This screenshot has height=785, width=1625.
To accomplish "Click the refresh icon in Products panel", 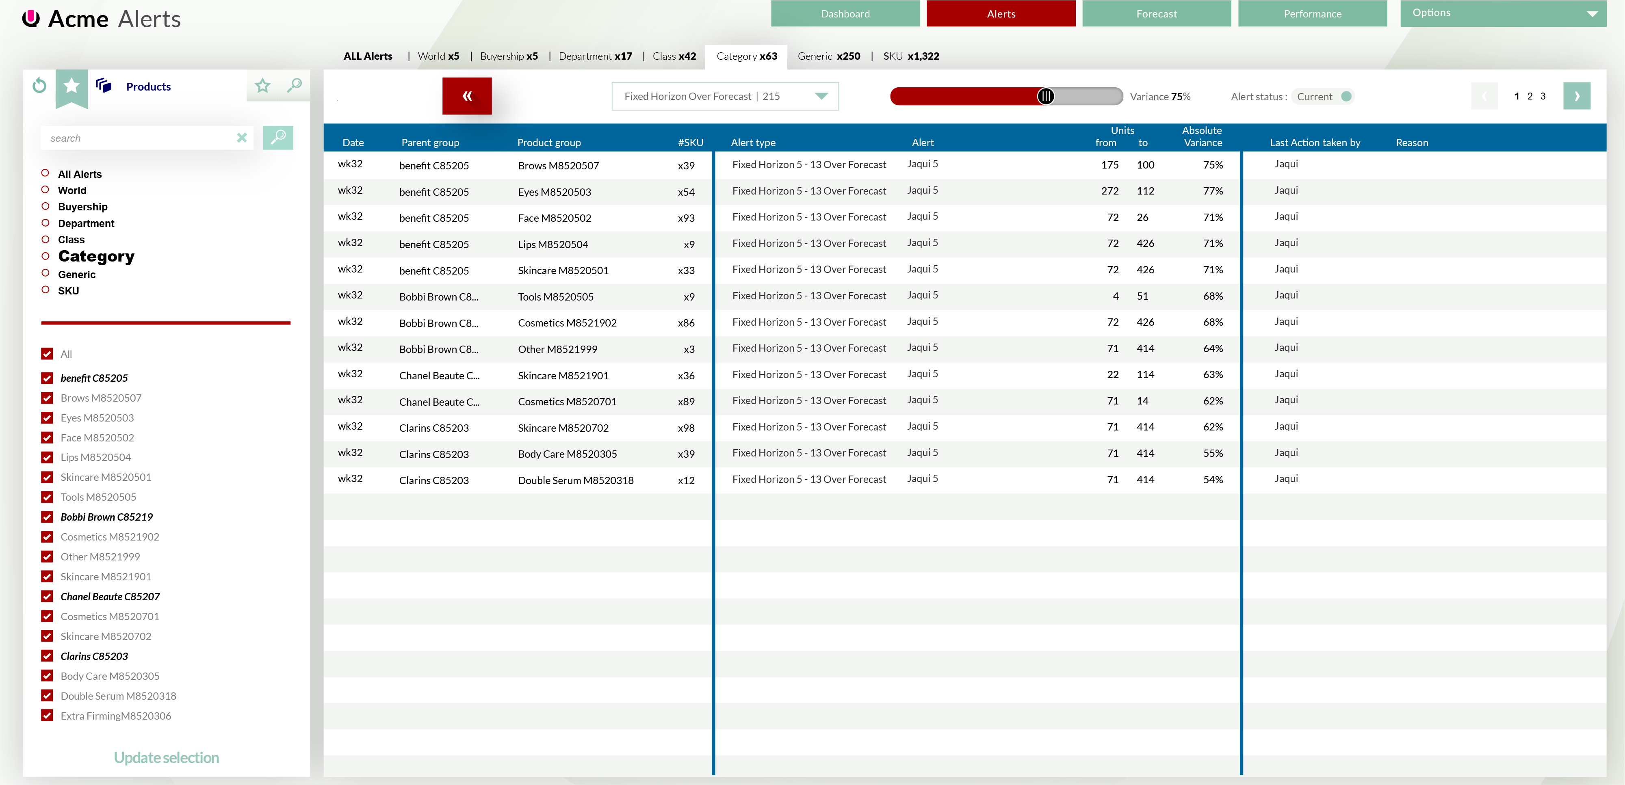I will (x=39, y=86).
